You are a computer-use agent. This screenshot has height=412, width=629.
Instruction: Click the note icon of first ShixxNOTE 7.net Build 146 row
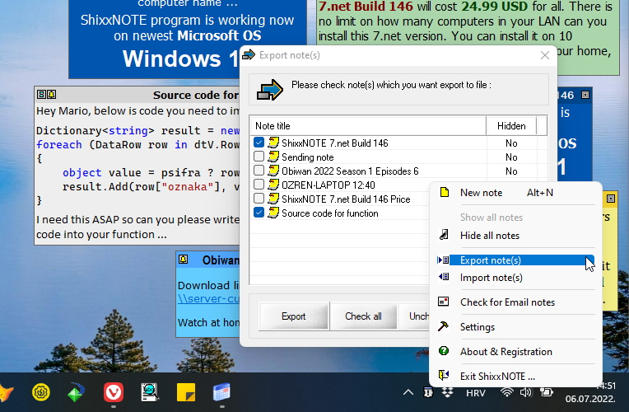(273, 143)
